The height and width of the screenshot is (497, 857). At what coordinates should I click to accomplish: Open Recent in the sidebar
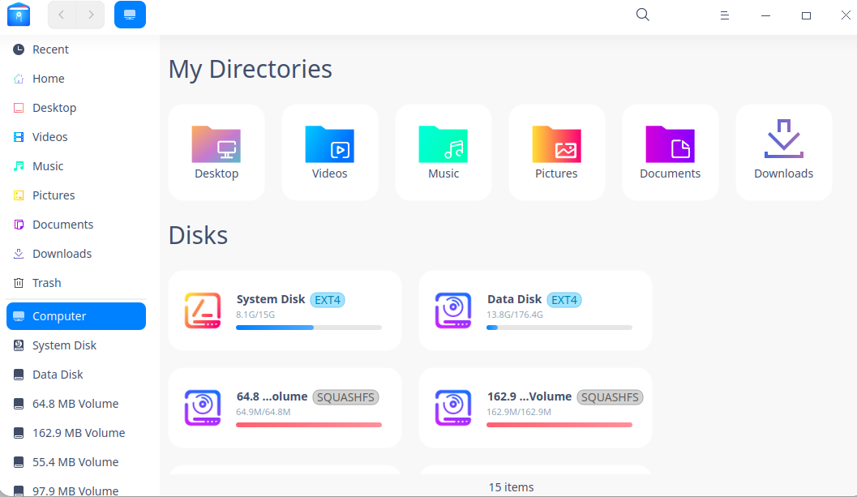point(76,49)
